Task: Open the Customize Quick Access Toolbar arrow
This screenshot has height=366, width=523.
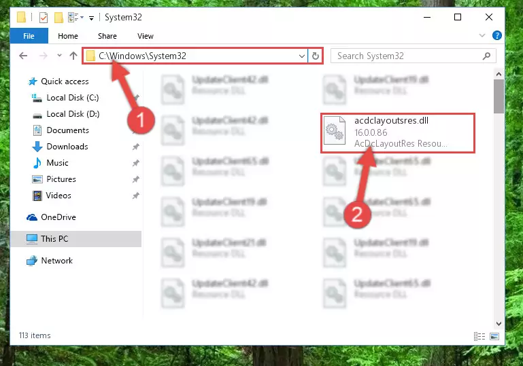Action: tap(91, 18)
